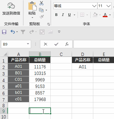Select column E header
This screenshot has height=119, width=114.
(x=104, y=54)
